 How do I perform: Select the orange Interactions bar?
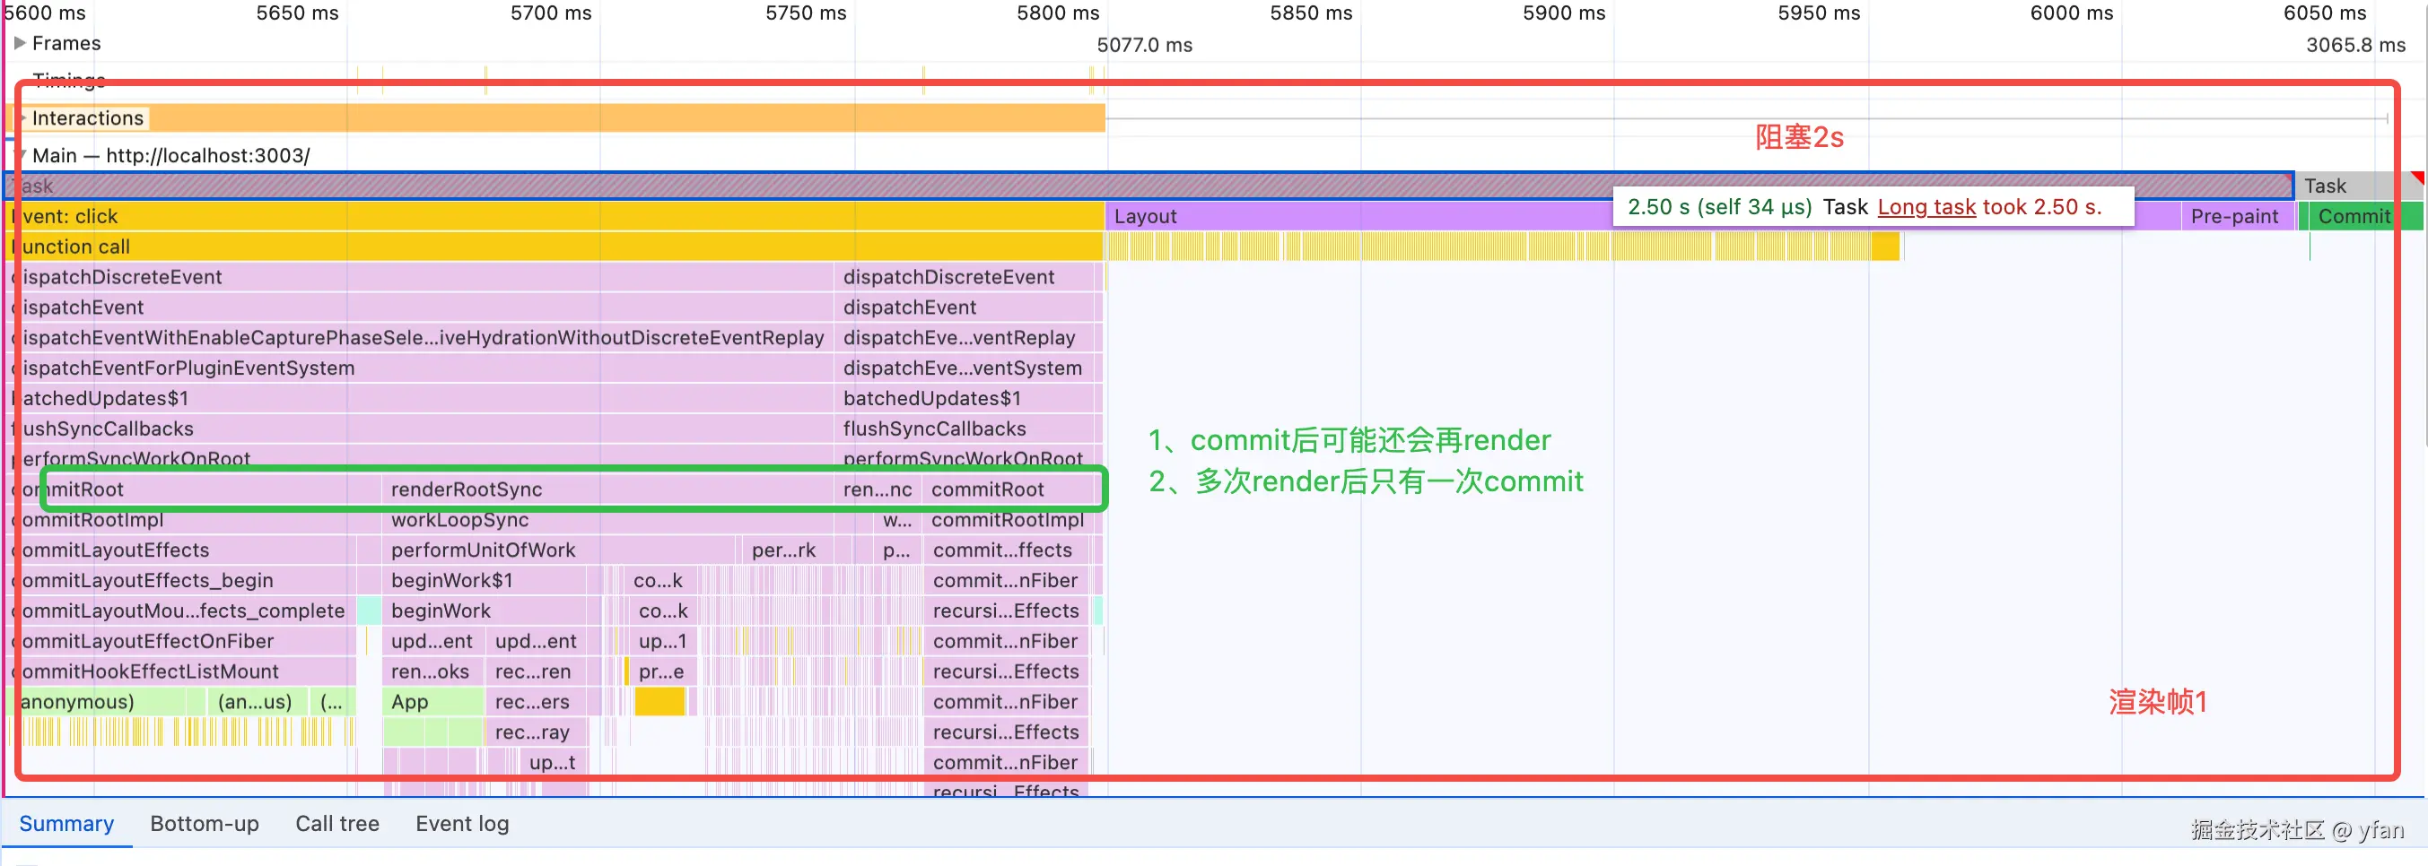(556, 118)
